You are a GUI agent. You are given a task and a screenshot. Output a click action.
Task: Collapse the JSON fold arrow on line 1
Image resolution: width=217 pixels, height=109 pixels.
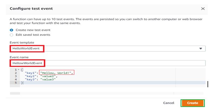point(19,70)
